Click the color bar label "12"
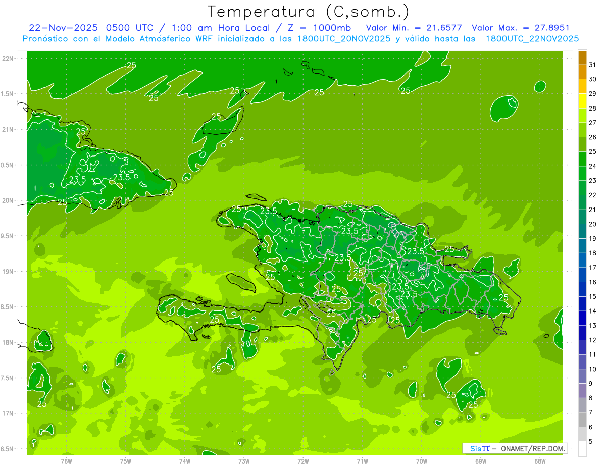 592,340
